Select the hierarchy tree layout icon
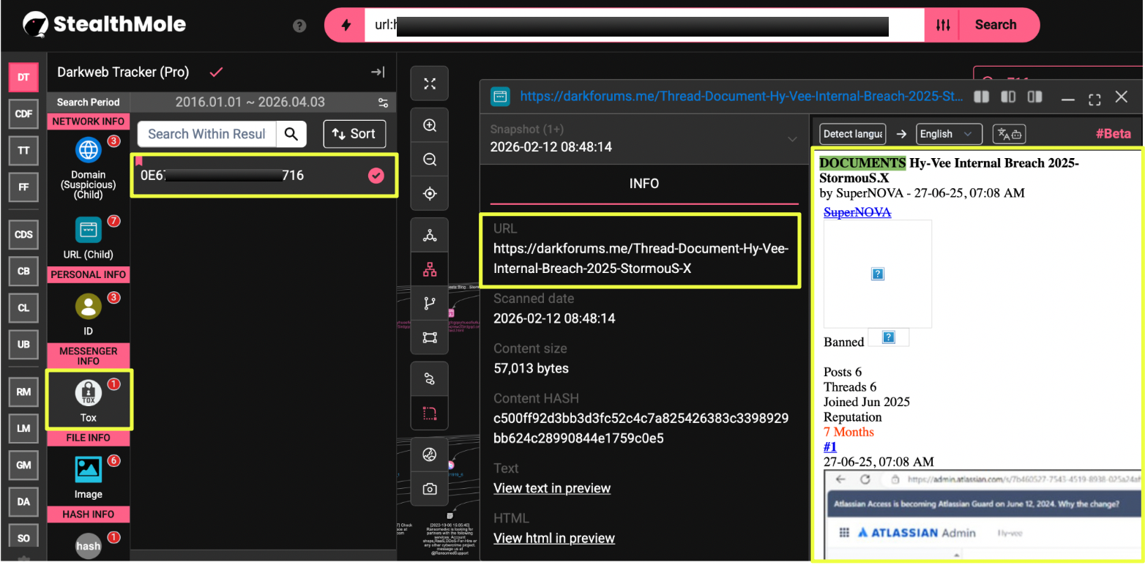The image size is (1145, 565). [430, 270]
